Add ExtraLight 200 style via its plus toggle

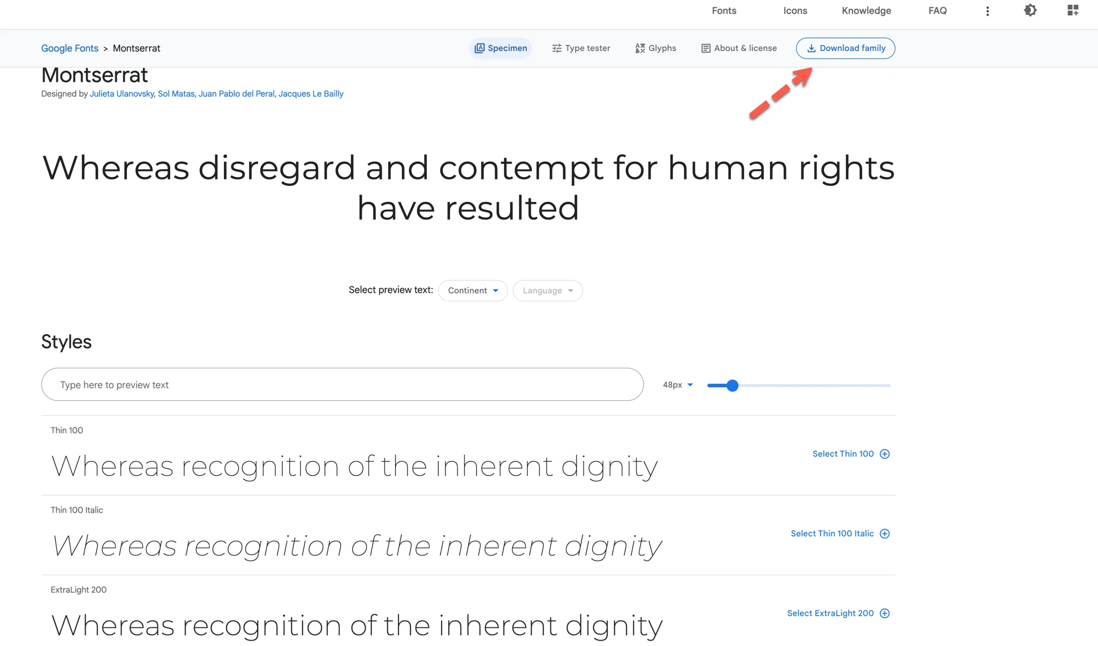(885, 613)
